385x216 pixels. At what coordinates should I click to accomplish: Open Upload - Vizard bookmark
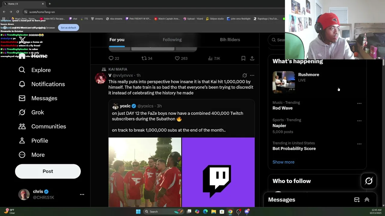(193, 19)
